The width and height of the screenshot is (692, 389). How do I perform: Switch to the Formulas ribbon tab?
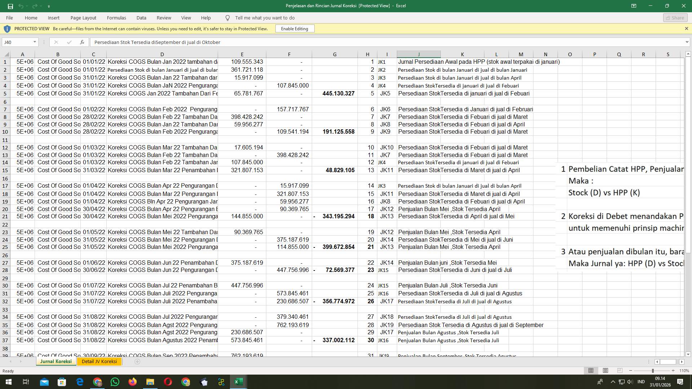click(x=116, y=18)
